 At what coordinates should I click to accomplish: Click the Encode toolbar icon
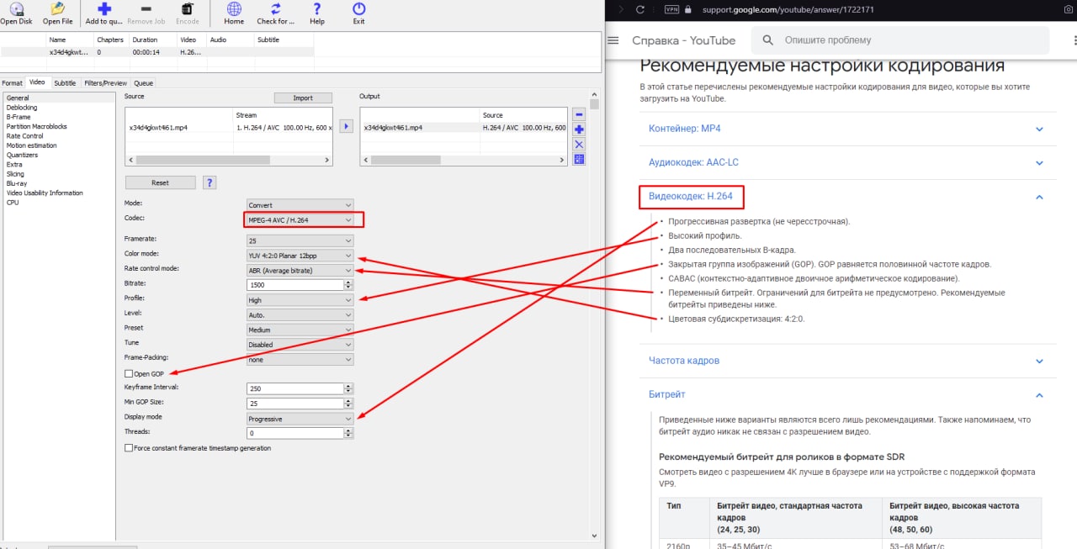(x=188, y=9)
